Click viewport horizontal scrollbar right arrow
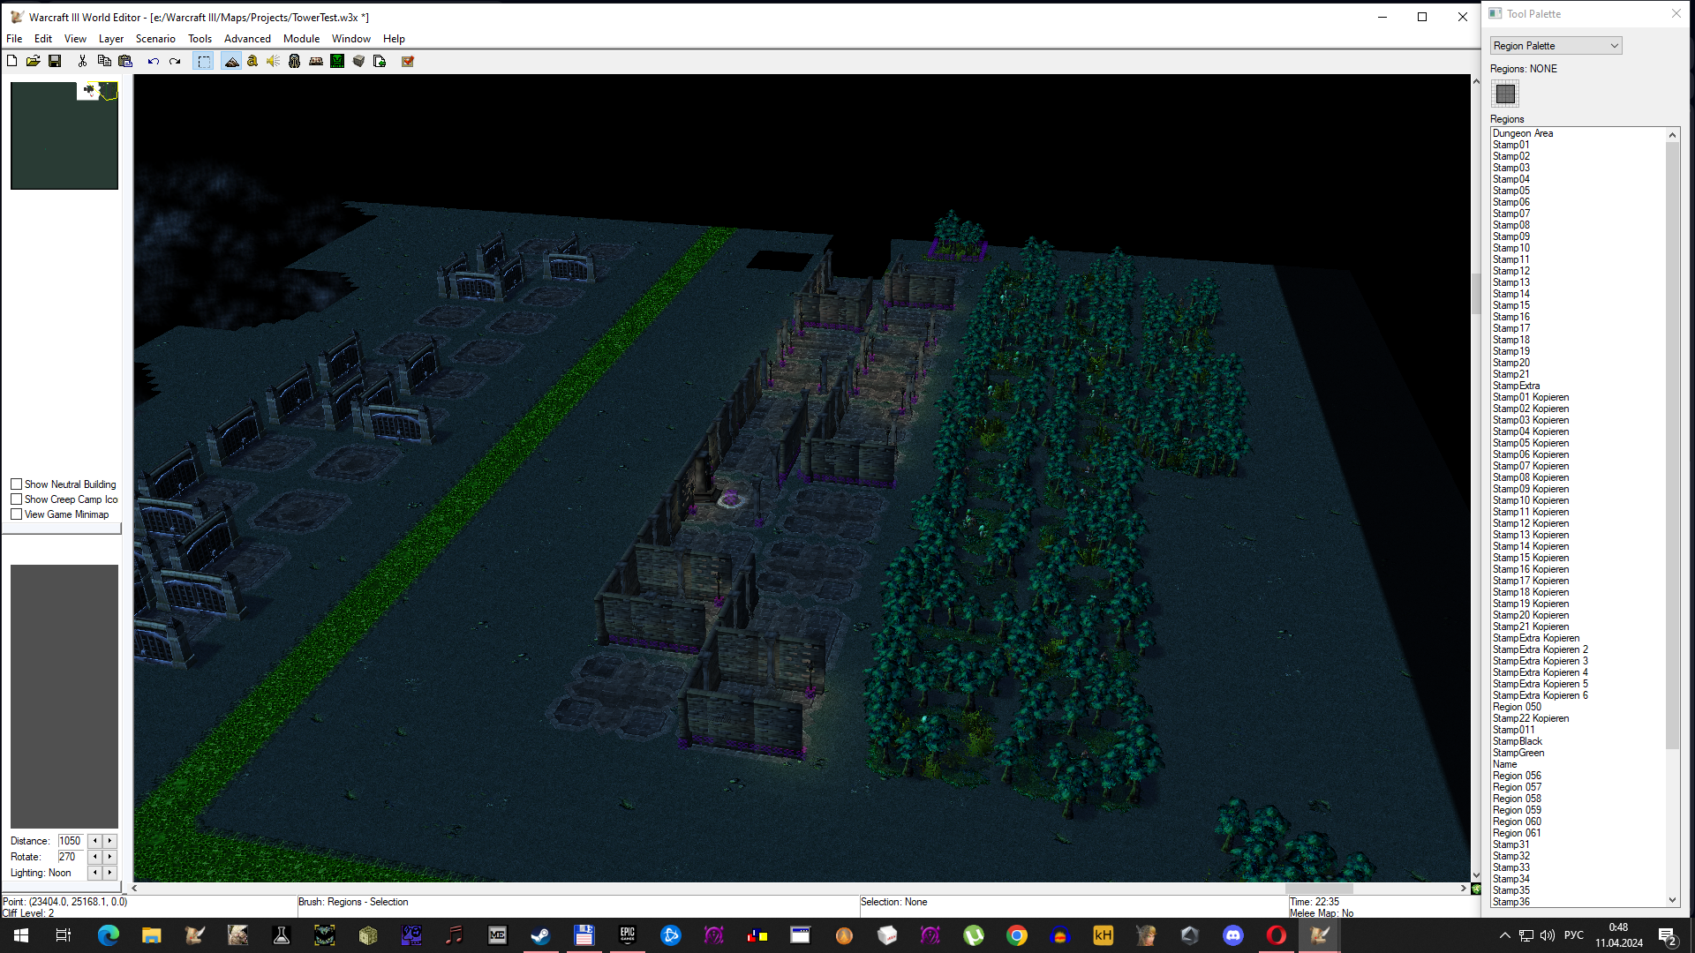Screen dimensions: 1695x953 [x=1464, y=889]
